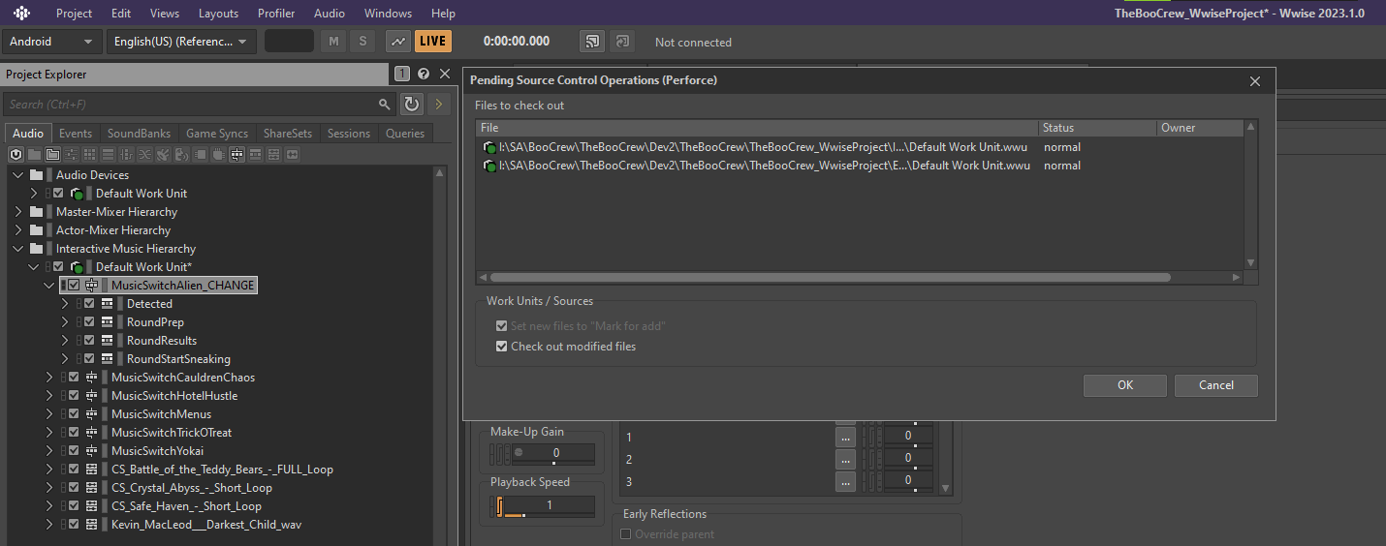The width and height of the screenshot is (1386, 546).
Task: Open the Layouts menu
Action: pyautogui.click(x=218, y=14)
